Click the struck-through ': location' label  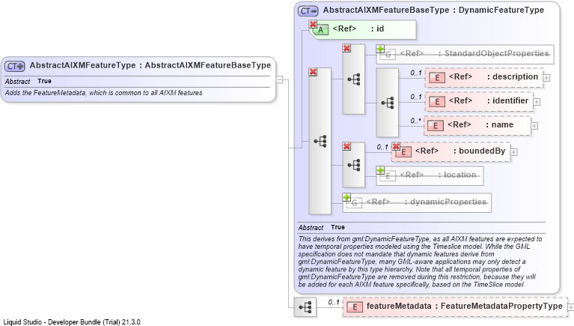(x=457, y=175)
